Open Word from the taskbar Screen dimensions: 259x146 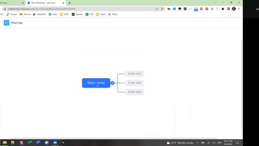[38, 142]
